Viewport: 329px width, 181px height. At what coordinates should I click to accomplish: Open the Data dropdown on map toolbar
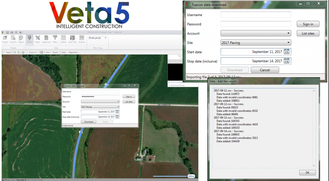tap(64, 52)
